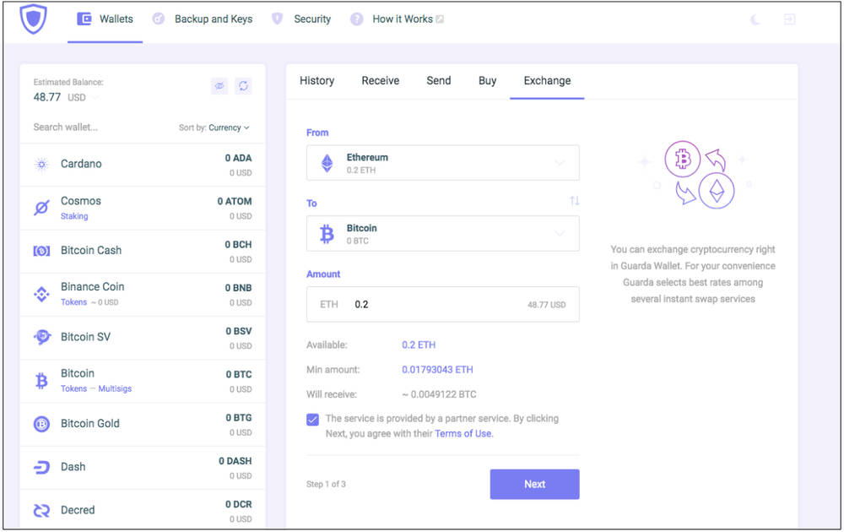Image resolution: width=844 pixels, height=532 pixels.
Task: Click the ETH Amount input field
Action: 443,304
